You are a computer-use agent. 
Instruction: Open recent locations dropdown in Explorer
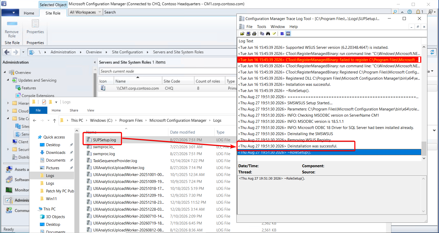(48, 120)
